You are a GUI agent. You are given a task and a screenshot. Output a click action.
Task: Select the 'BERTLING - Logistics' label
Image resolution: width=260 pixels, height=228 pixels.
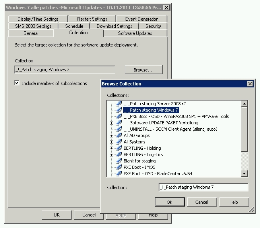143,155
